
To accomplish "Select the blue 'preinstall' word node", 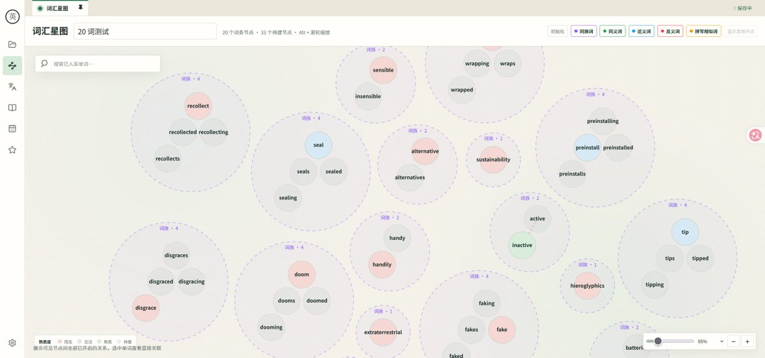I will [587, 147].
